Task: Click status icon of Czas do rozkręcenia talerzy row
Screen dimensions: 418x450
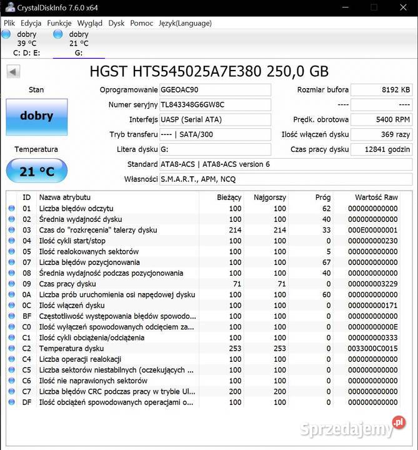Action: (x=12, y=230)
